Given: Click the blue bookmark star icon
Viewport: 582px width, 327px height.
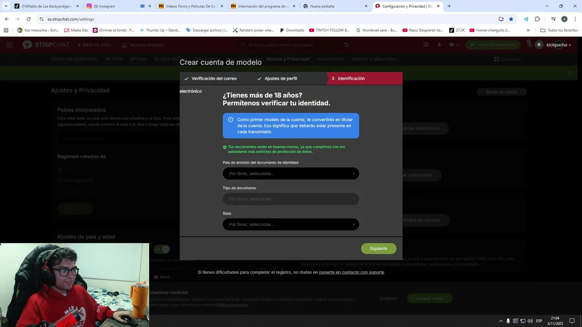Looking at the screenshot, I should pyautogui.click(x=511, y=19).
